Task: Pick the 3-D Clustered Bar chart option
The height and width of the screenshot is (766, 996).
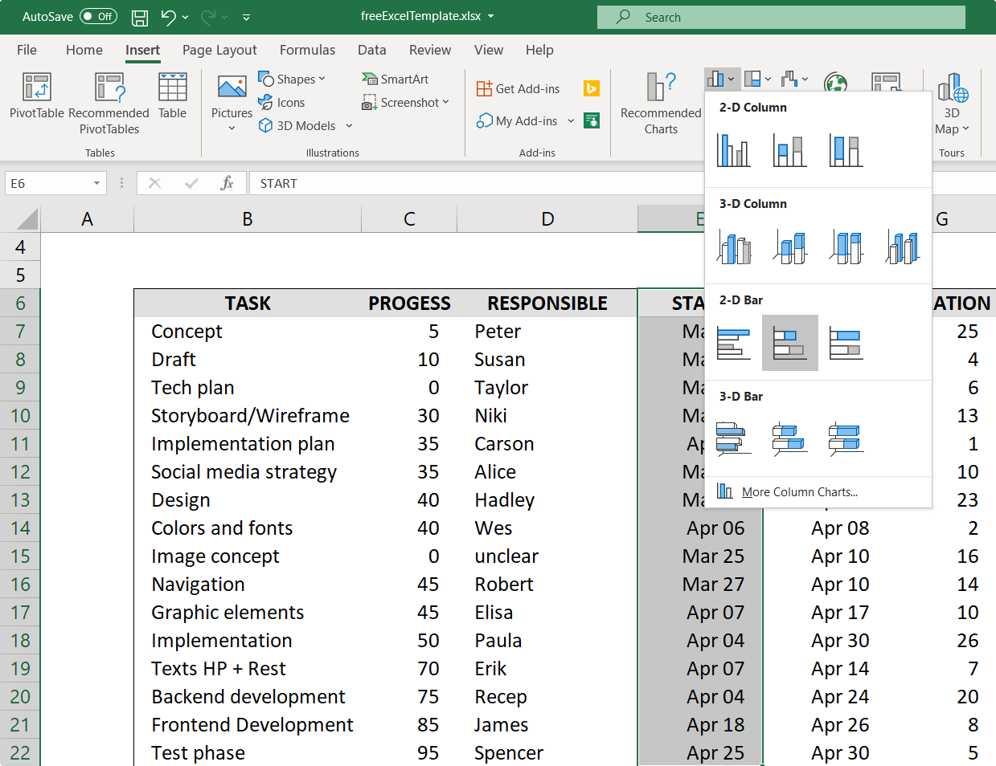Action: tap(733, 438)
